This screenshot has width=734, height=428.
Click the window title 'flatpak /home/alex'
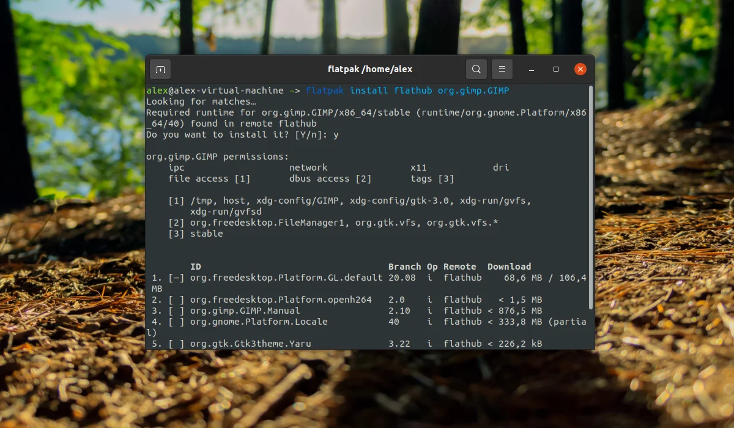click(x=370, y=70)
